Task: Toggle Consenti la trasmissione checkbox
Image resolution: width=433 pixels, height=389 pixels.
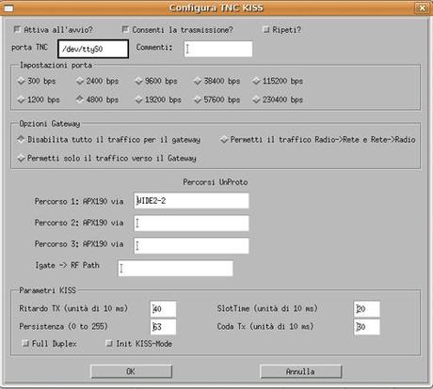Action: 125,29
